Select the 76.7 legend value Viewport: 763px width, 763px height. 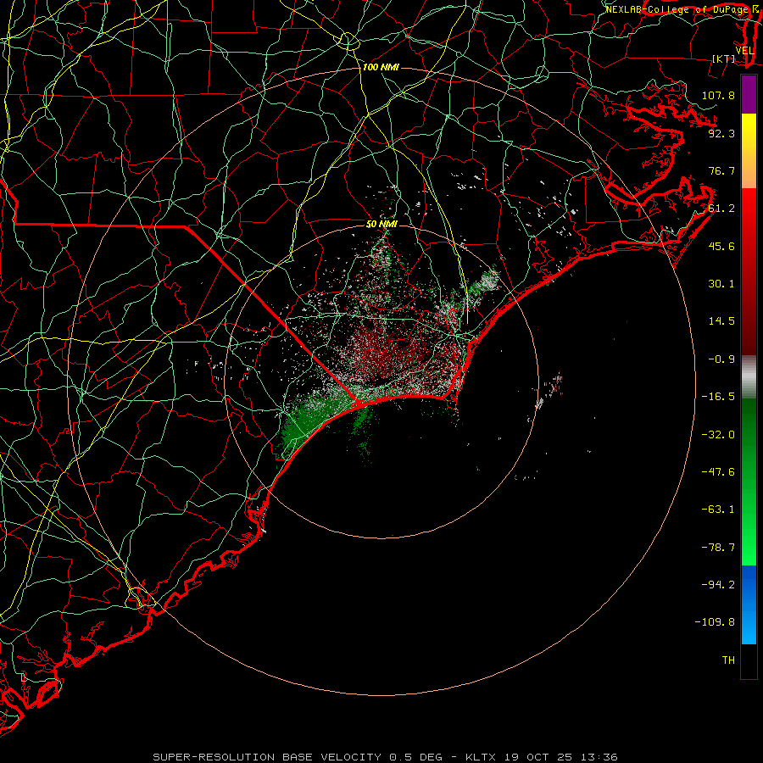click(721, 170)
